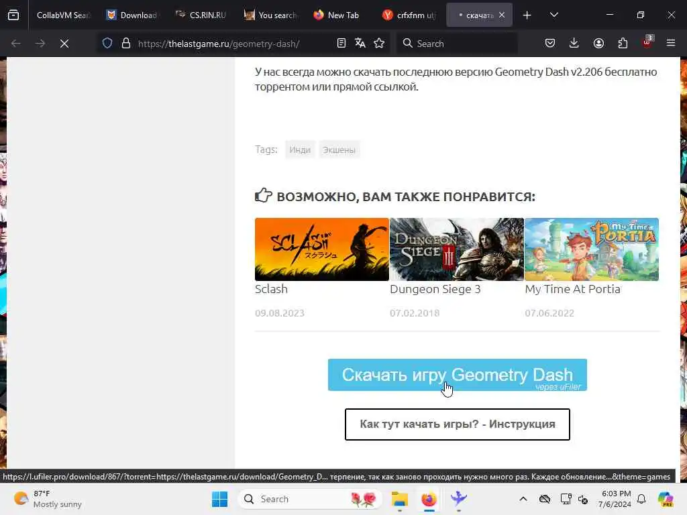The image size is (687, 515).
Task: Open the volume muted tray icon
Action: tap(583, 499)
